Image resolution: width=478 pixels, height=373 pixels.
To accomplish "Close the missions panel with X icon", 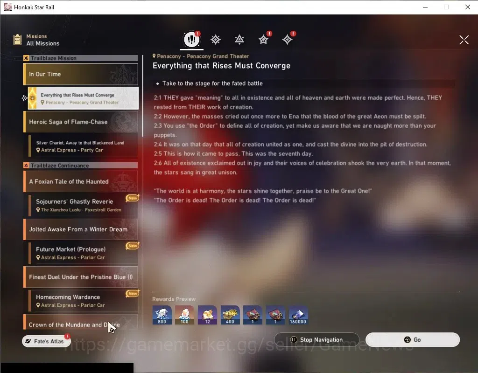I will (464, 40).
